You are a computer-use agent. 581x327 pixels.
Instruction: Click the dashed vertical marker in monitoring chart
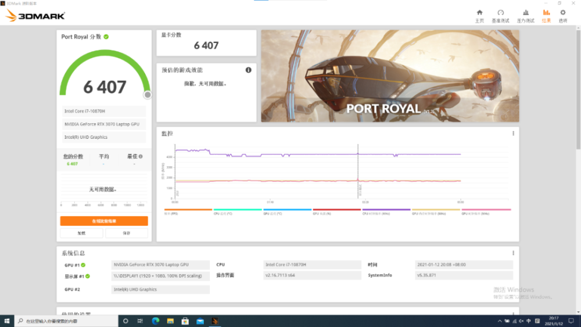pos(358,171)
